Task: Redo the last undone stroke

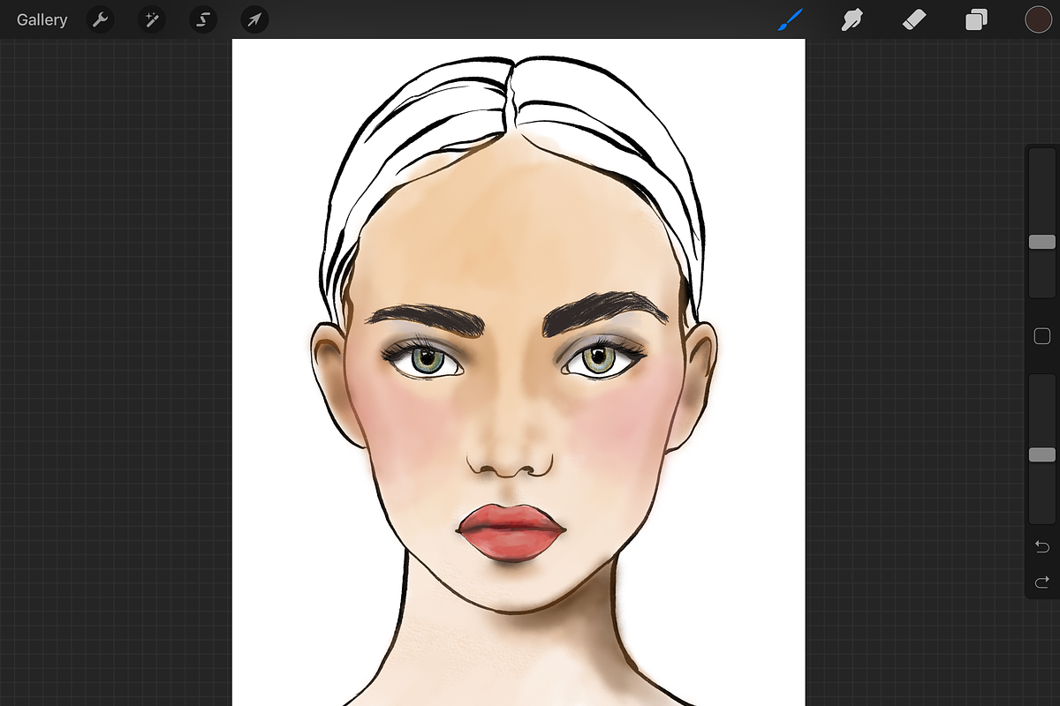Action: pos(1042,581)
